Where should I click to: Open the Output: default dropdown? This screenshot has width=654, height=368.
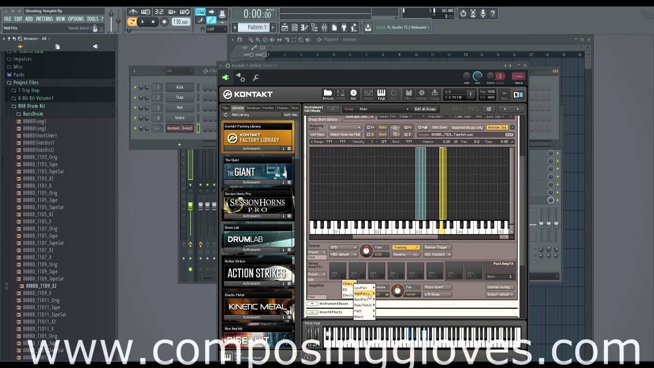(500, 294)
